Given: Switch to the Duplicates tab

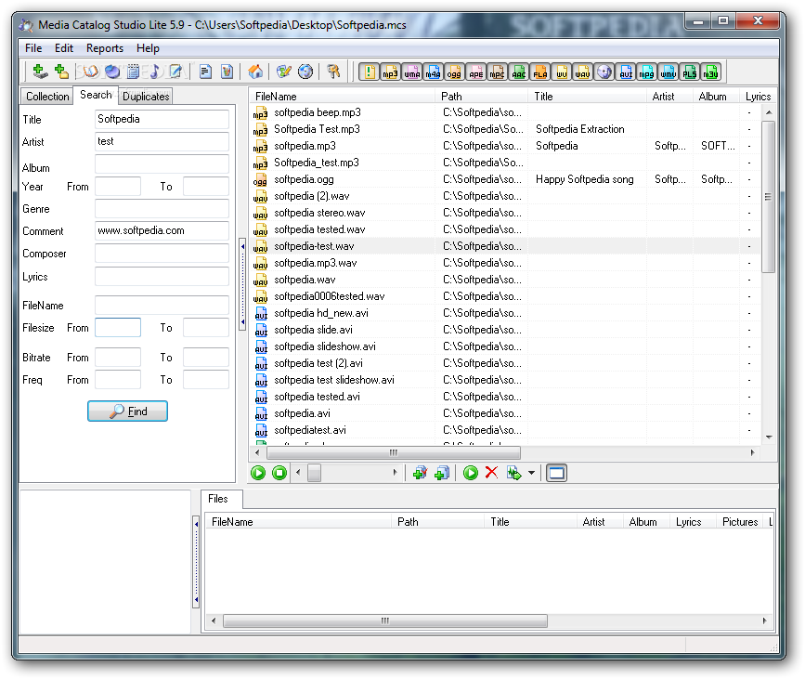Looking at the screenshot, I should tap(146, 96).
